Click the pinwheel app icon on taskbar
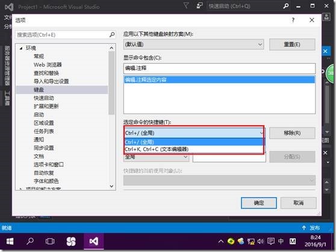 [71, 242]
